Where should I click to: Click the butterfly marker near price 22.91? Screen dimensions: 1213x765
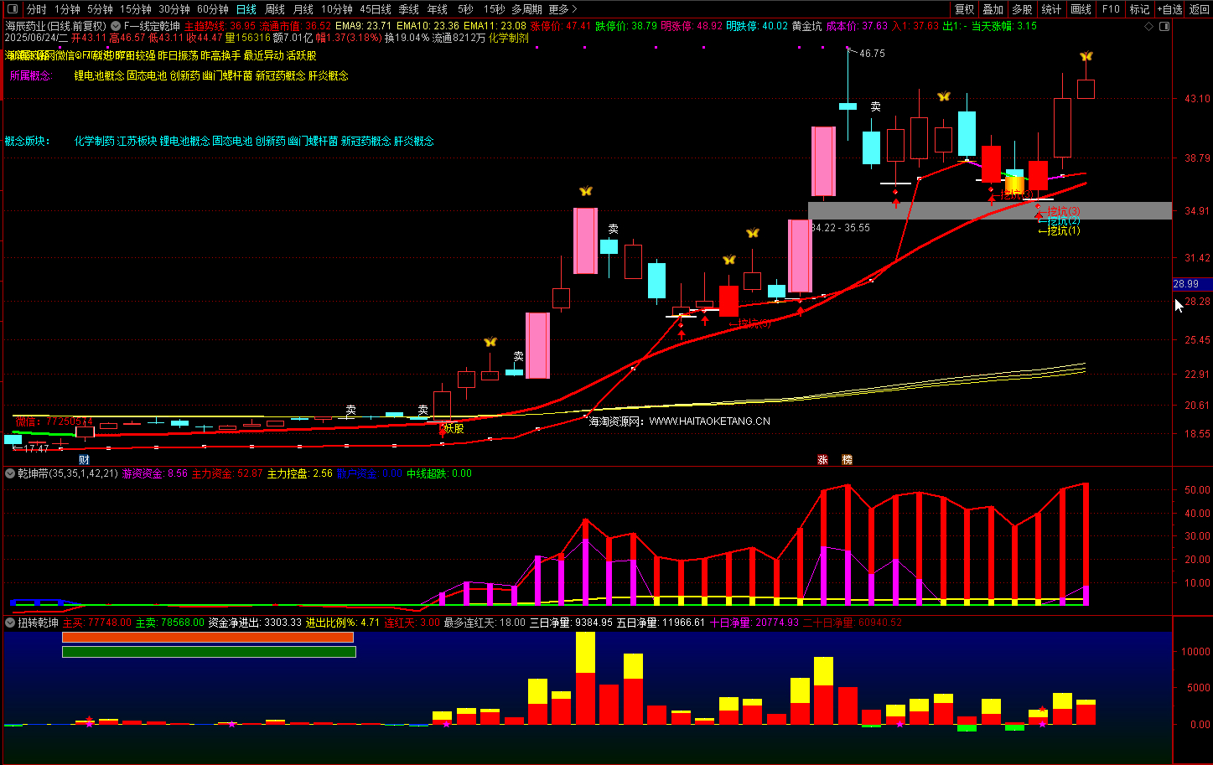tap(490, 342)
